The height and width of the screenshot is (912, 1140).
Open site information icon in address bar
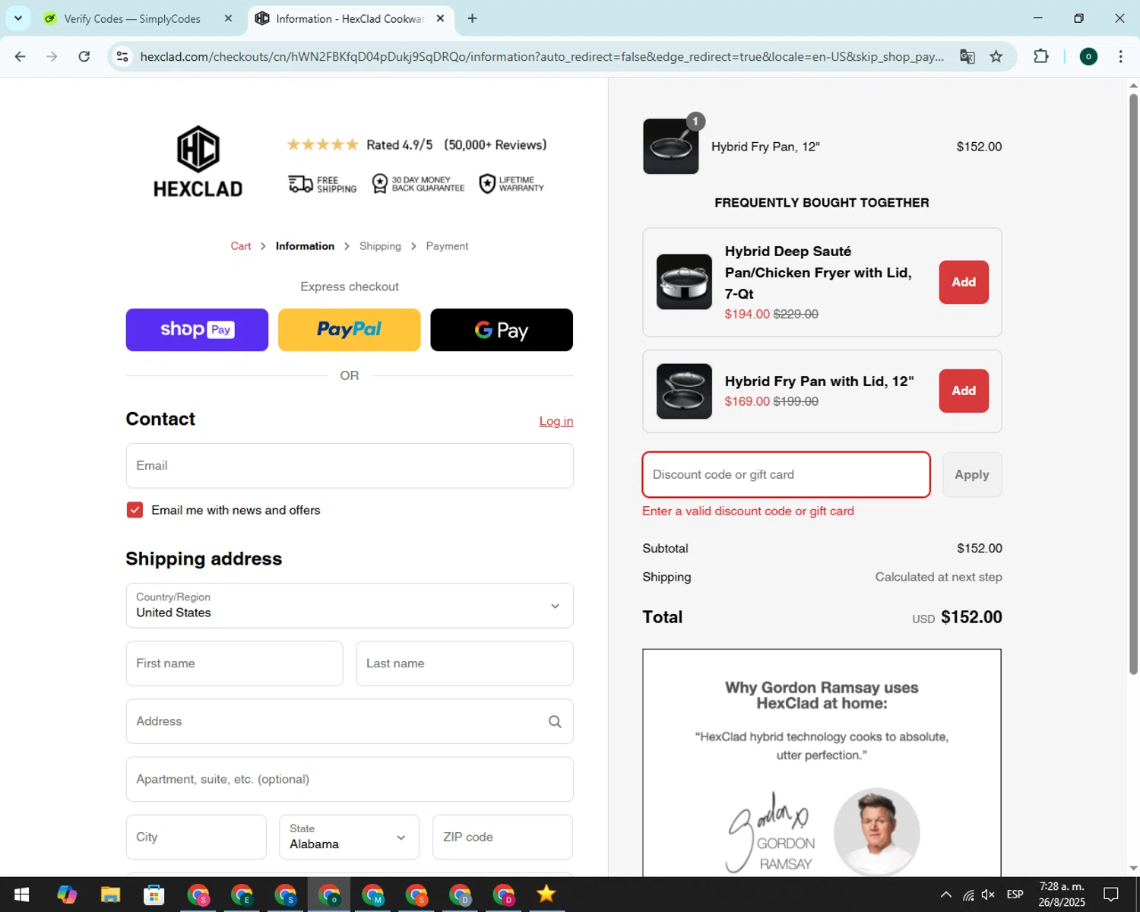122,56
